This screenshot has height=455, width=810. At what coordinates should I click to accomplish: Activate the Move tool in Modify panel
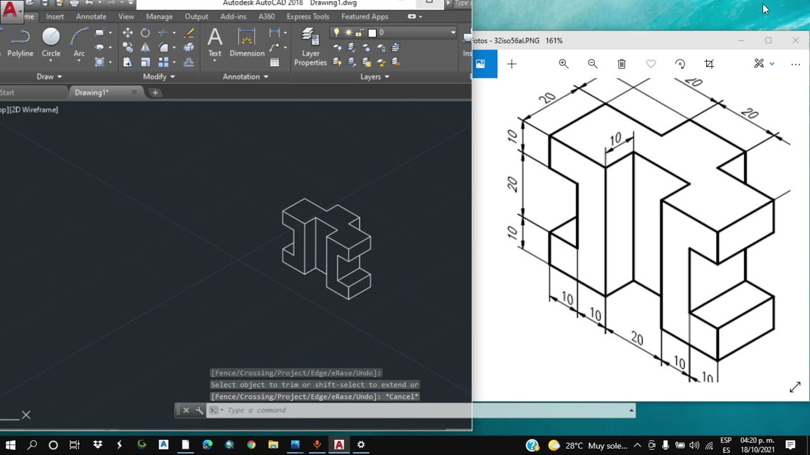pos(128,33)
